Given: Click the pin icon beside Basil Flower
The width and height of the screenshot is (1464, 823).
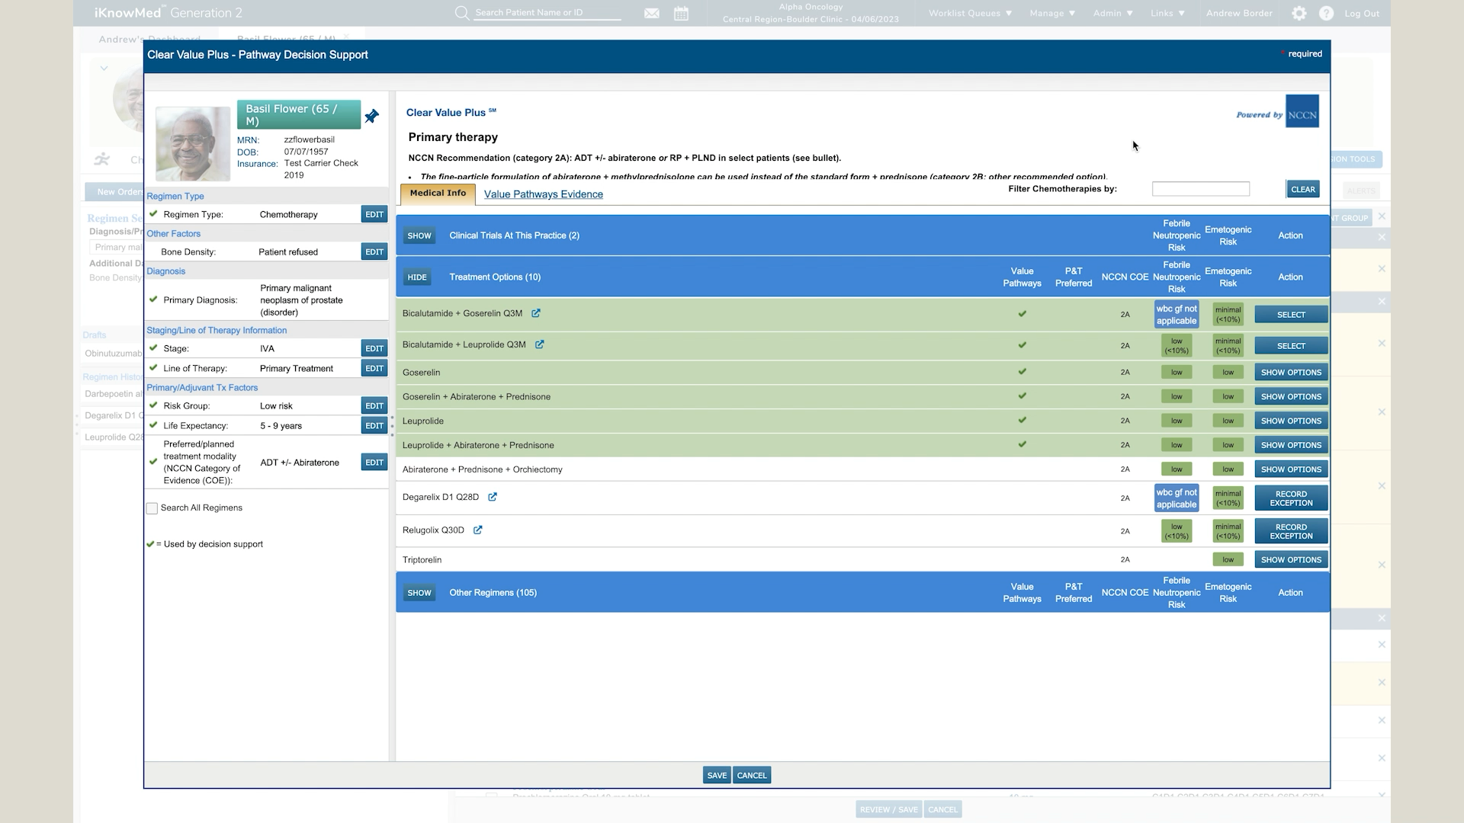Looking at the screenshot, I should pyautogui.click(x=371, y=116).
